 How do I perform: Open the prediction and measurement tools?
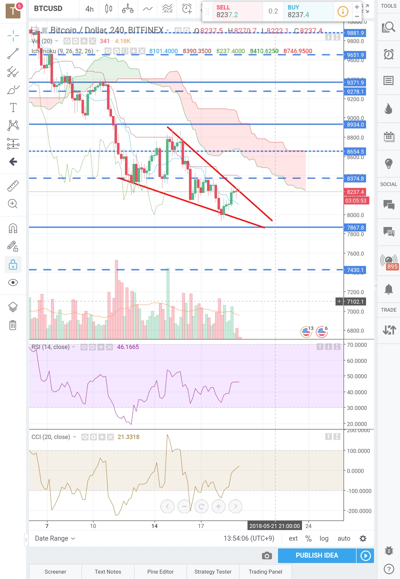[x=13, y=144]
